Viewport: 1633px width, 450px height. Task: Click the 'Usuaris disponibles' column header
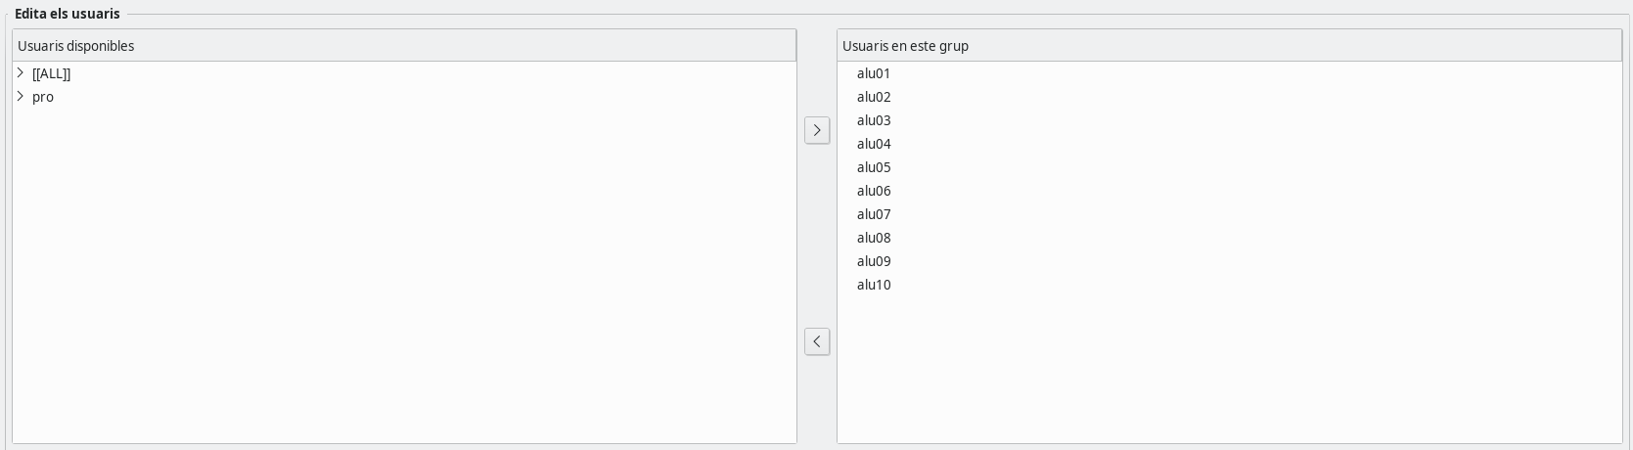[404, 46]
